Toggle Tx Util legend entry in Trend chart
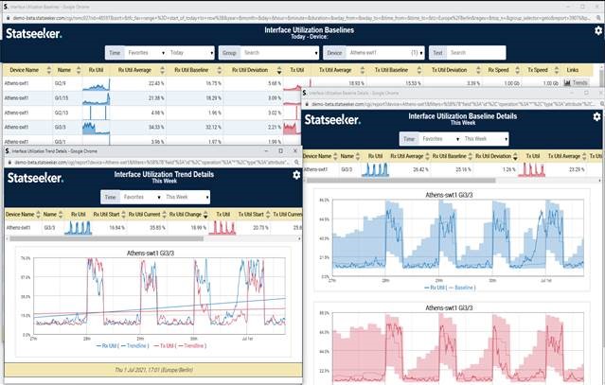605x385 pixels. (164, 346)
